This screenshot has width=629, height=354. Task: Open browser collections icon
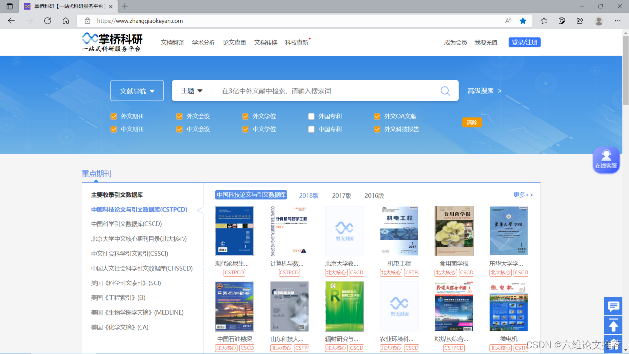click(x=562, y=21)
